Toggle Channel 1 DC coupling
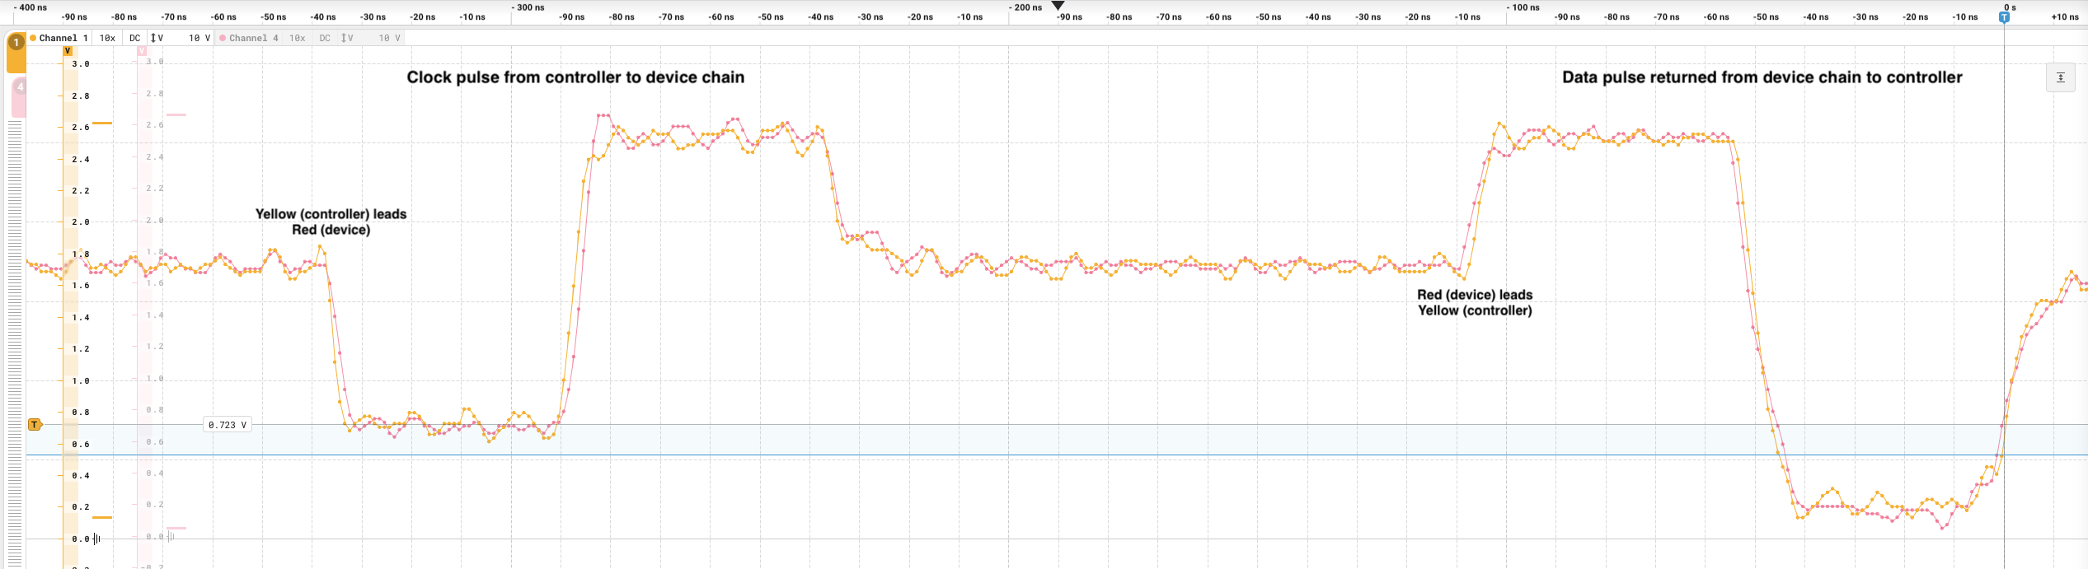This screenshot has height=569, width=2088. point(135,38)
